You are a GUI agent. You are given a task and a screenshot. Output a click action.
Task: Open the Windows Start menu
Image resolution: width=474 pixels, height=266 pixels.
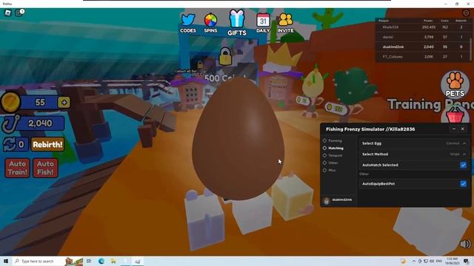pyautogui.click(x=6, y=261)
